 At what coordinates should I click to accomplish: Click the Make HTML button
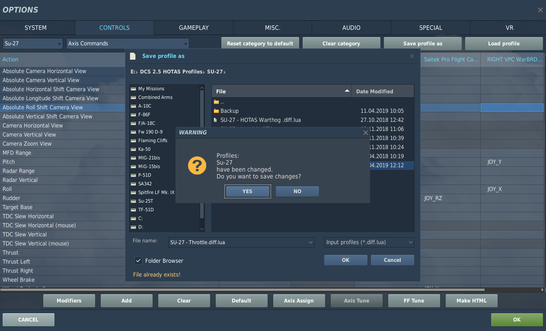[x=472, y=301]
